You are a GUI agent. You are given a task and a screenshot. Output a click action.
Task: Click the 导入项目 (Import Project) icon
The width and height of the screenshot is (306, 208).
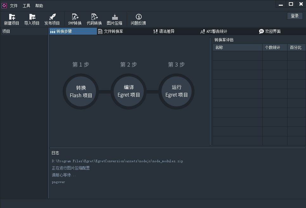(32, 17)
